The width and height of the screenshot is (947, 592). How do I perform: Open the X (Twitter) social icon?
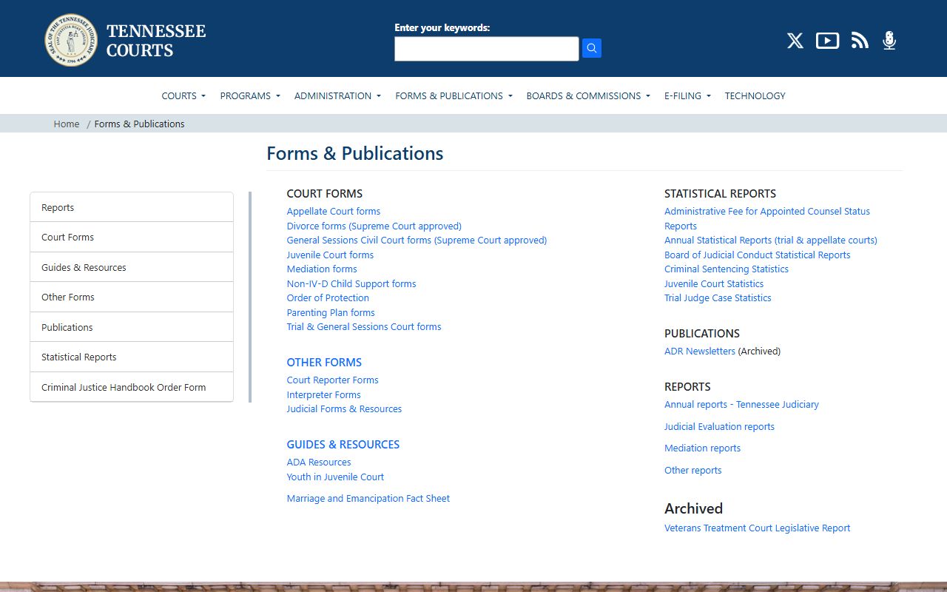pyautogui.click(x=795, y=41)
